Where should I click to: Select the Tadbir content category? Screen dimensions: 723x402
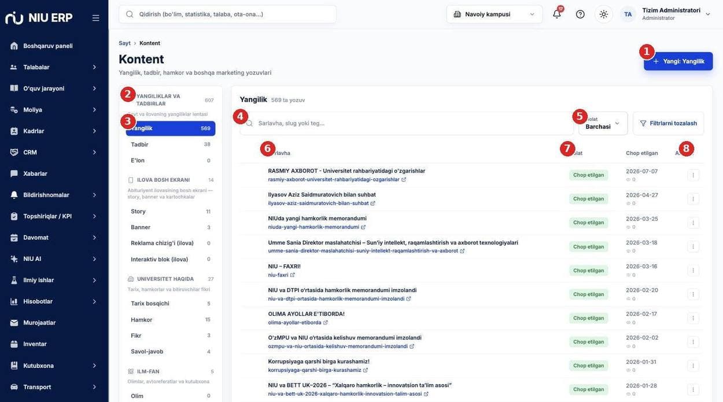pos(171,145)
